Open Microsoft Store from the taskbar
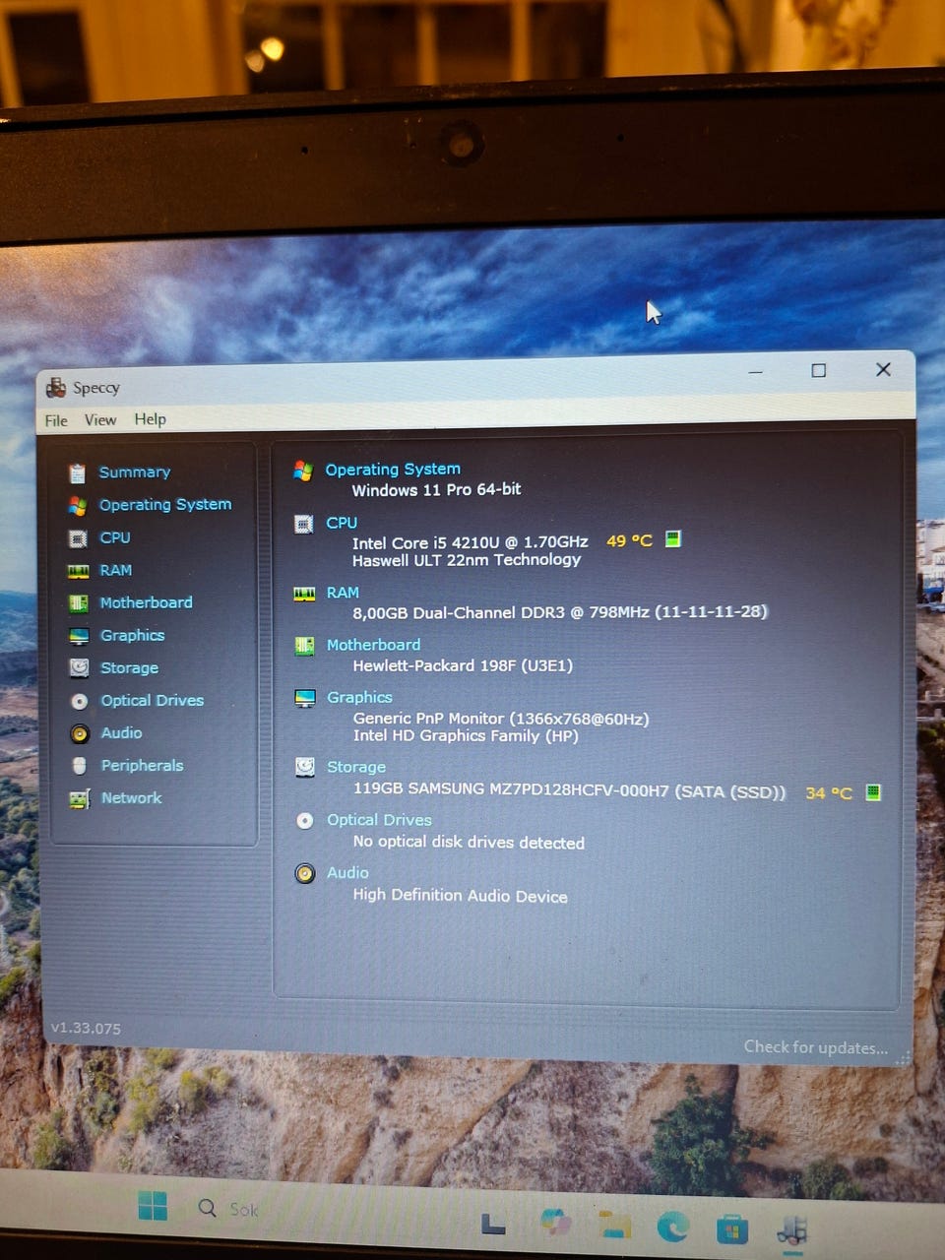945x1260 pixels. pyautogui.click(x=731, y=1229)
